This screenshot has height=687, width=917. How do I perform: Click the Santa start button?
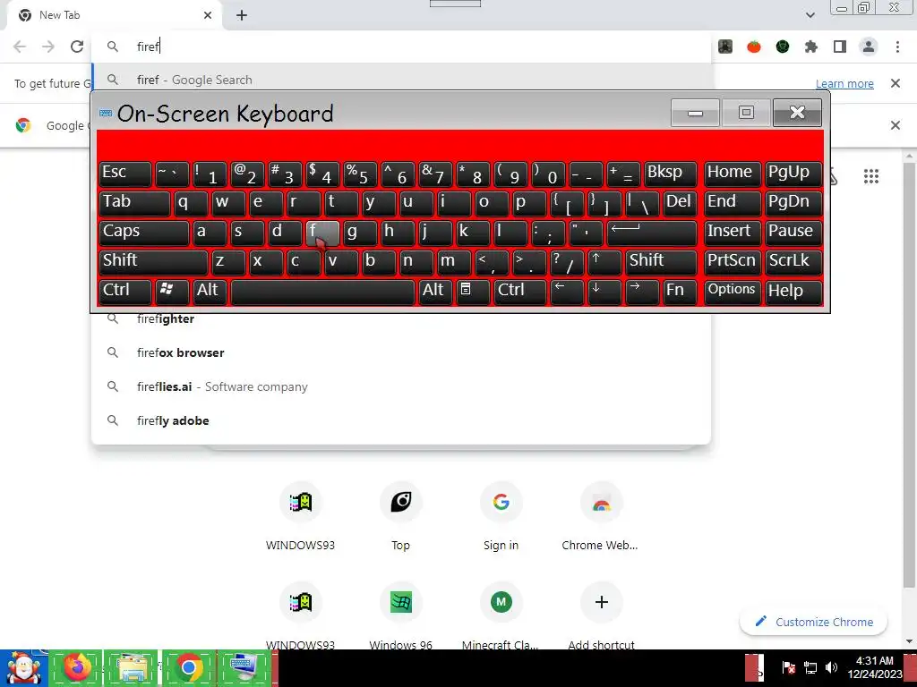23,667
